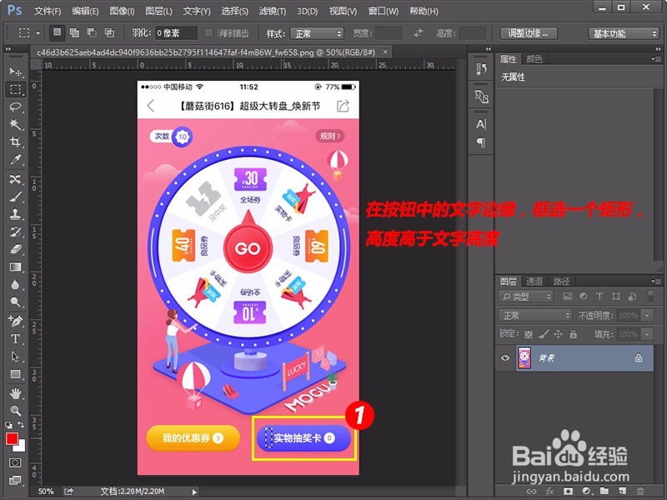The image size is (667, 500).
Task: Open the 正常 blend mode dropdown
Action: pos(535,316)
